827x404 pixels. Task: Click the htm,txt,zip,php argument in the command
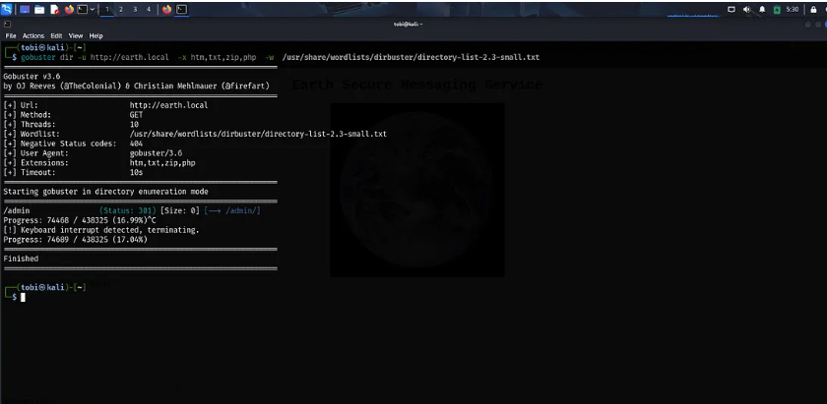point(223,57)
